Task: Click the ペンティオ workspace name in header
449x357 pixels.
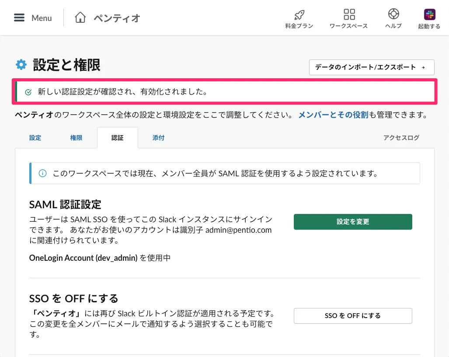Action: [x=117, y=18]
